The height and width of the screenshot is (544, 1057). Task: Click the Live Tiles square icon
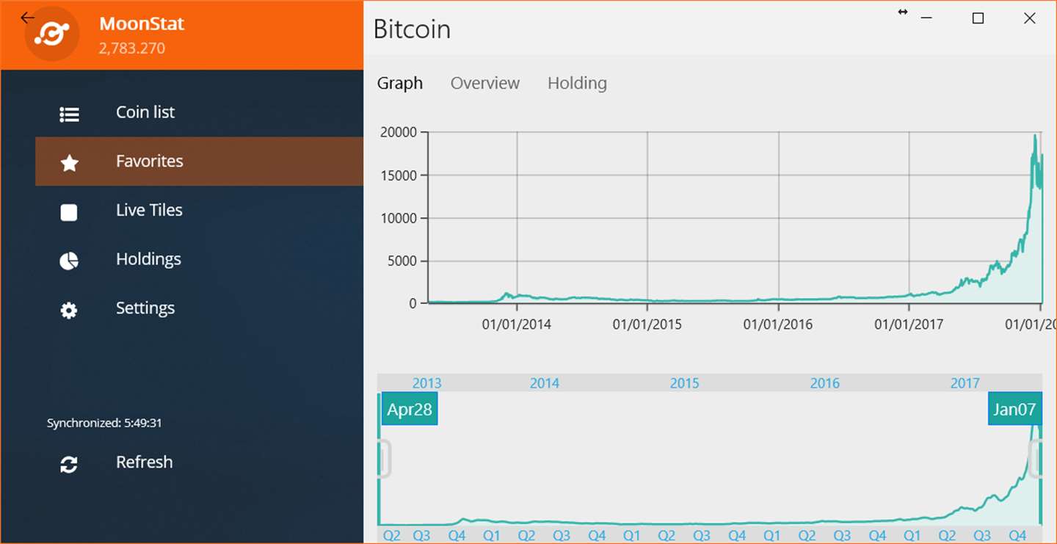pyautogui.click(x=69, y=212)
